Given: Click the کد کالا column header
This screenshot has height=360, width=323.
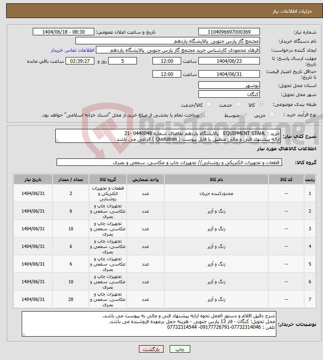Looking at the screenshot, I should [x=286, y=179].
